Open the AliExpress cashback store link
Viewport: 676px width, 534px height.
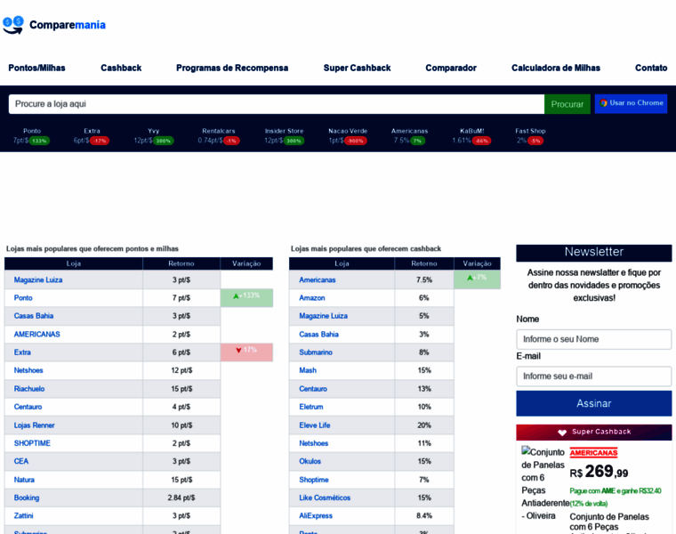(x=316, y=515)
